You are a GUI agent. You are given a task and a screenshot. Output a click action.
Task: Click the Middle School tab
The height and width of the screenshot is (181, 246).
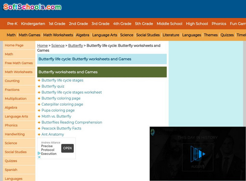coord(169,24)
